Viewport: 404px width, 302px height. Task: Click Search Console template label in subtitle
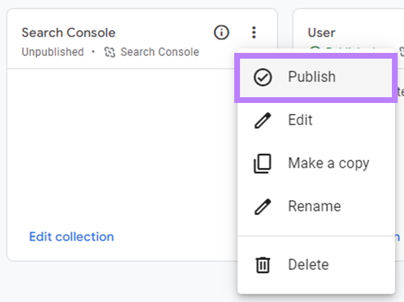(160, 52)
